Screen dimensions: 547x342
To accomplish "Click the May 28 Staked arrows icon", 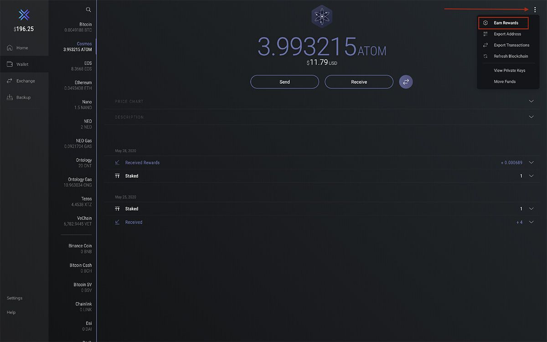I will (x=117, y=176).
